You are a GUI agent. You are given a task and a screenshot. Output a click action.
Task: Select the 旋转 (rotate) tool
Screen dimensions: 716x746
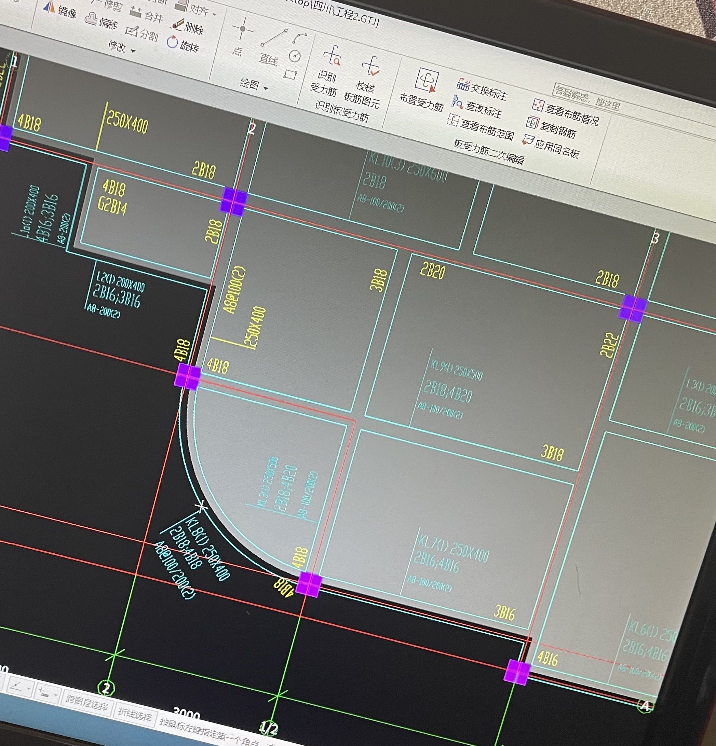tap(183, 44)
